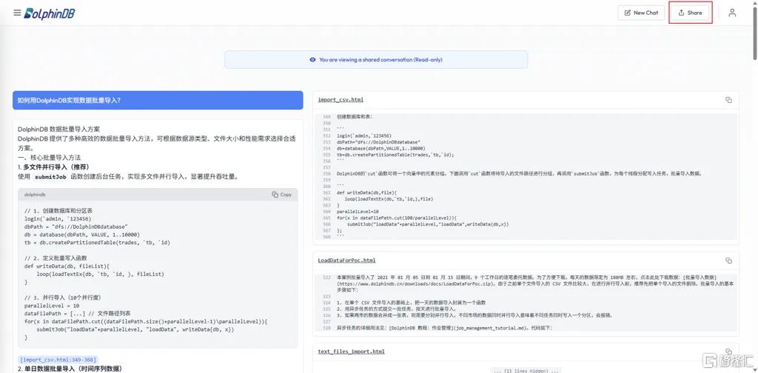This screenshot has width=758, height=373.
Task: Click the DolphinDB logo
Action: [50, 13]
